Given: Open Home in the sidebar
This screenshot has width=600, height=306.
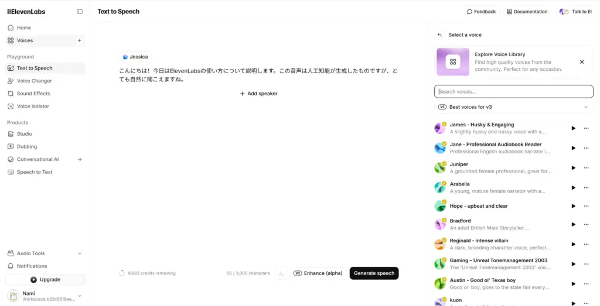Looking at the screenshot, I should (x=45, y=28).
